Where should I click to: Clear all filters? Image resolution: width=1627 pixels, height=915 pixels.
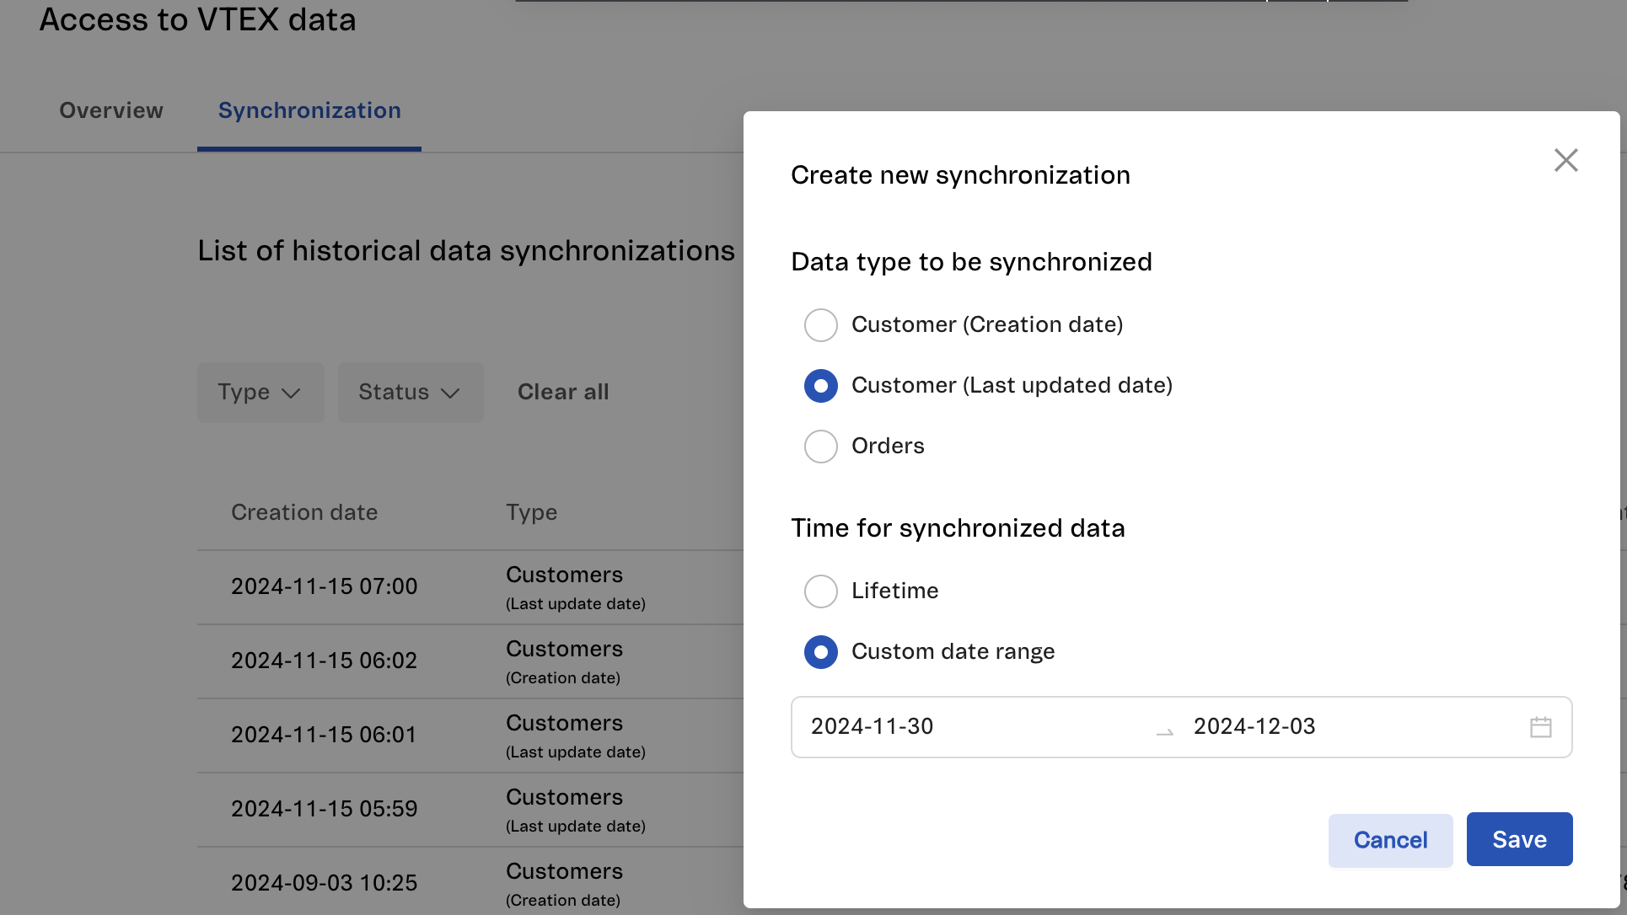pos(563,392)
